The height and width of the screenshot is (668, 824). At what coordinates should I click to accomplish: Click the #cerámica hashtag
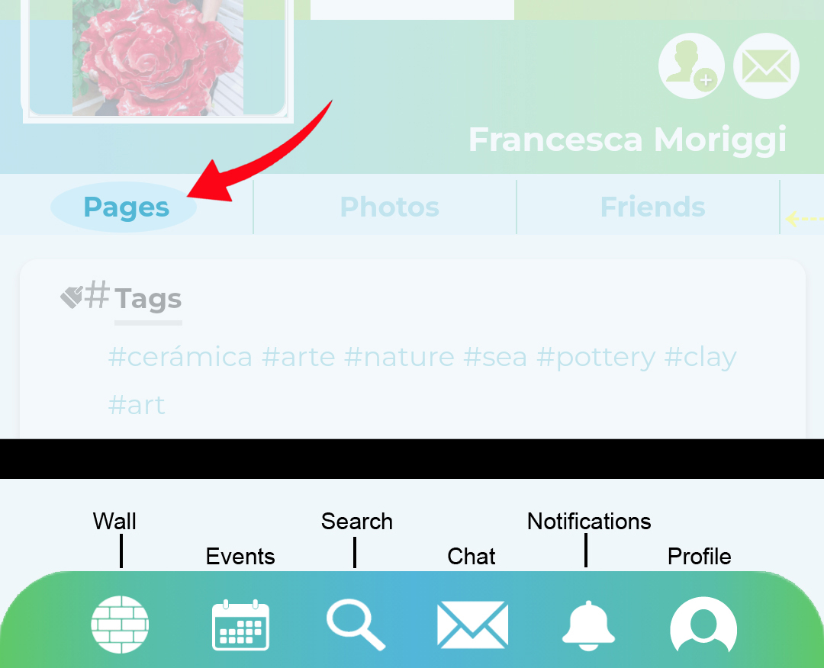[180, 357]
